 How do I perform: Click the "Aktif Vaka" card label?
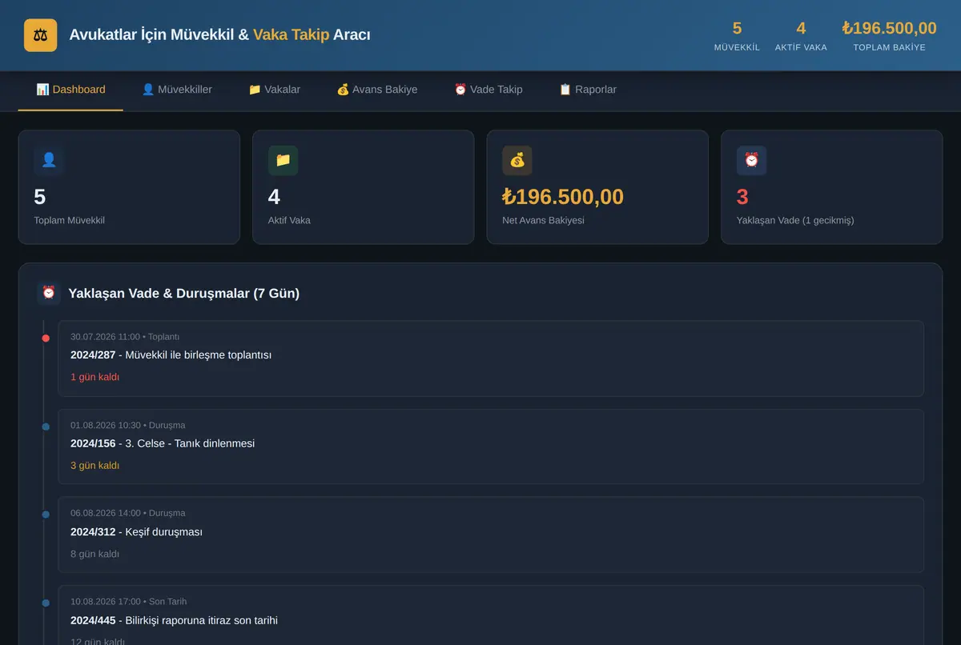click(x=289, y=220)
